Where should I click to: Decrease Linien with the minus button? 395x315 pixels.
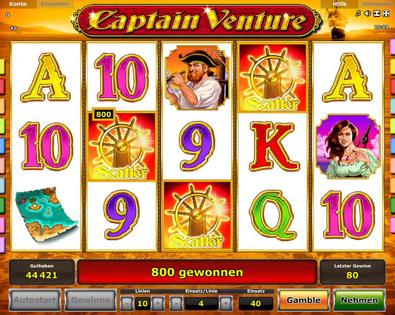127,303
